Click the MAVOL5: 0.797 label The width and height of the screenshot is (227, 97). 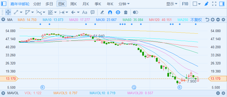click(66, 93)
